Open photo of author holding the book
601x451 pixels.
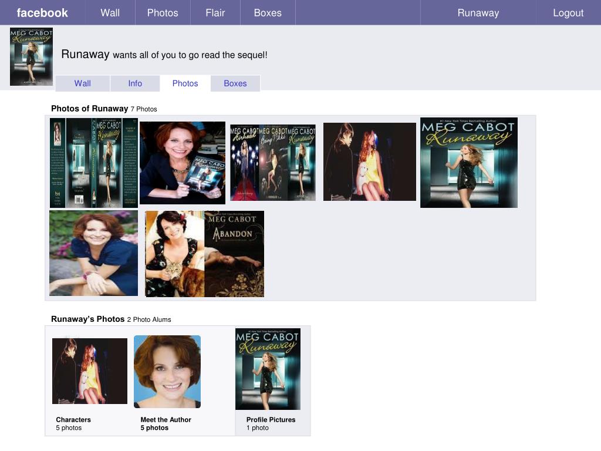pos(183,163)
